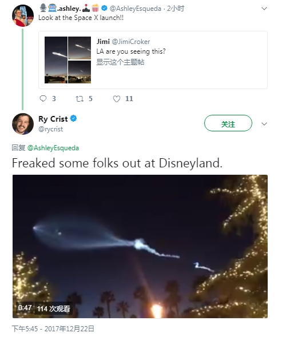Open the bottom-right quoted photo thumbnail
The width and height of the screenshot is (282, 337).
click(80, 72)
